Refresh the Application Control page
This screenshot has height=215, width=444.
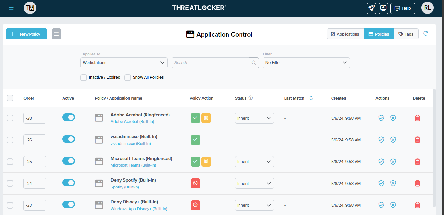(426, 33)
